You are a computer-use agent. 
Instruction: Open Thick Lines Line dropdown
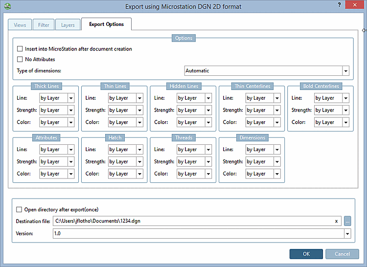[x=71, y=98]
